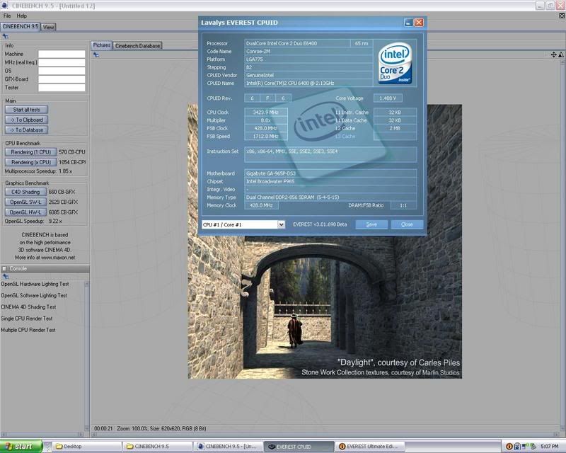Click the CPU Clock value 3423.9 MHz
Image resolution: width=566 pixels, height=453 pixels.
coord(266,113)
